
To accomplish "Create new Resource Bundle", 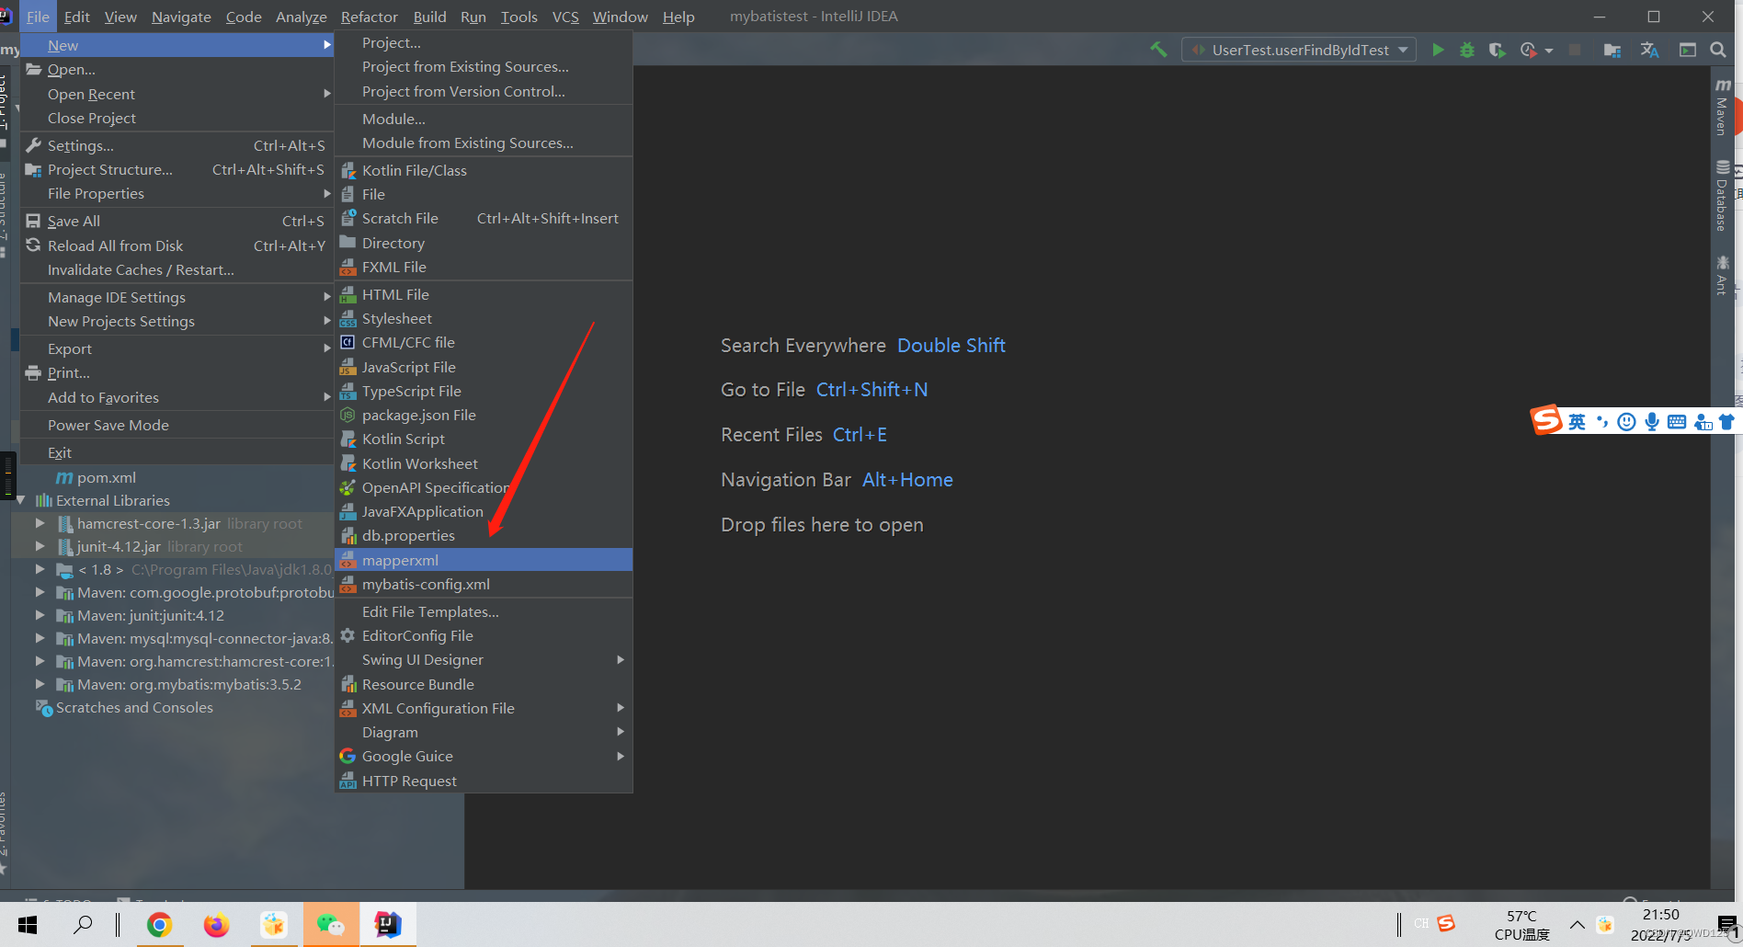I will pos(484,684).
